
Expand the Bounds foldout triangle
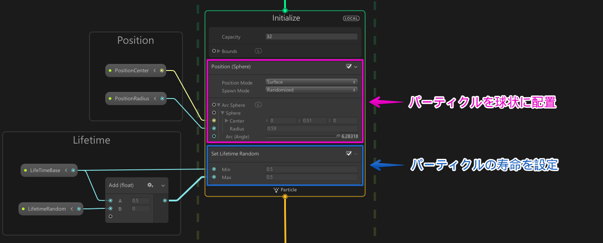219,51
